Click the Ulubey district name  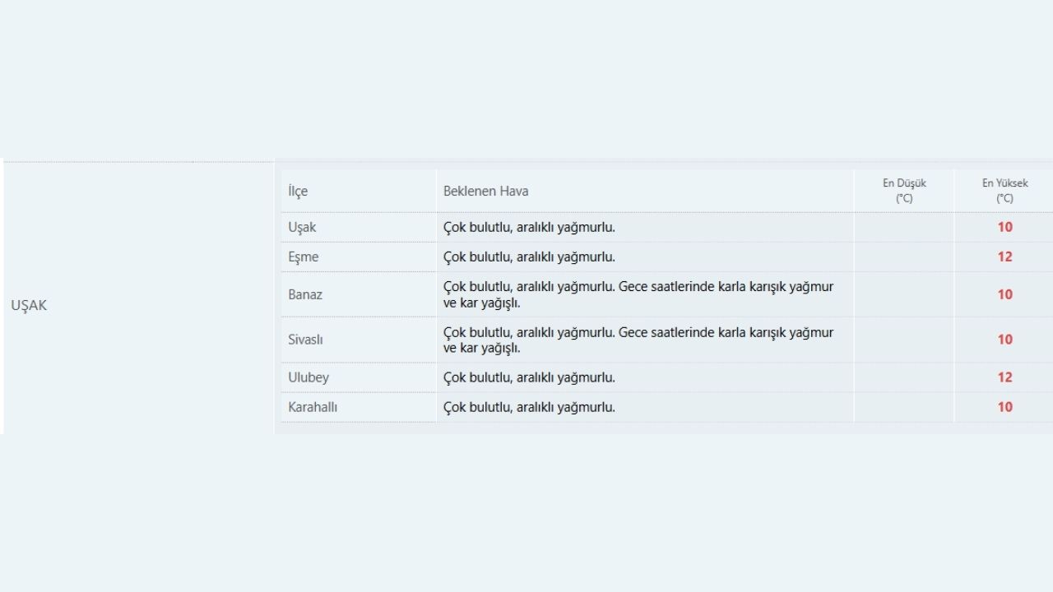pyautogui.click(x=308, y=377)
